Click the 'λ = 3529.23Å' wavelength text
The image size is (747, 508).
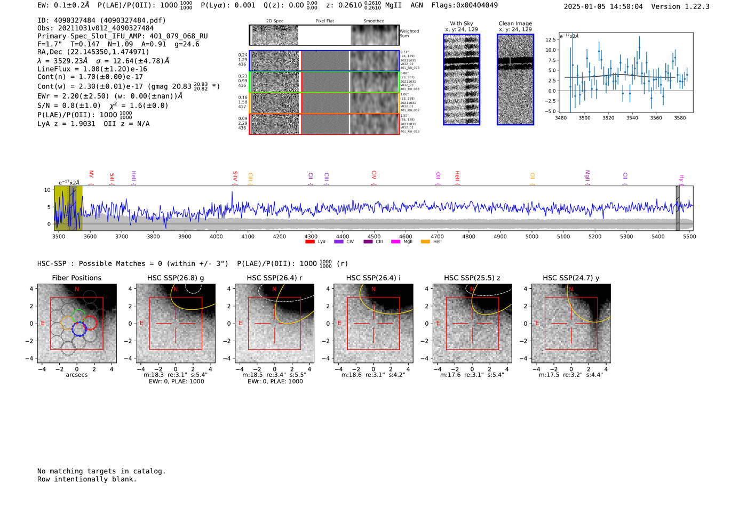pos(62,61)
